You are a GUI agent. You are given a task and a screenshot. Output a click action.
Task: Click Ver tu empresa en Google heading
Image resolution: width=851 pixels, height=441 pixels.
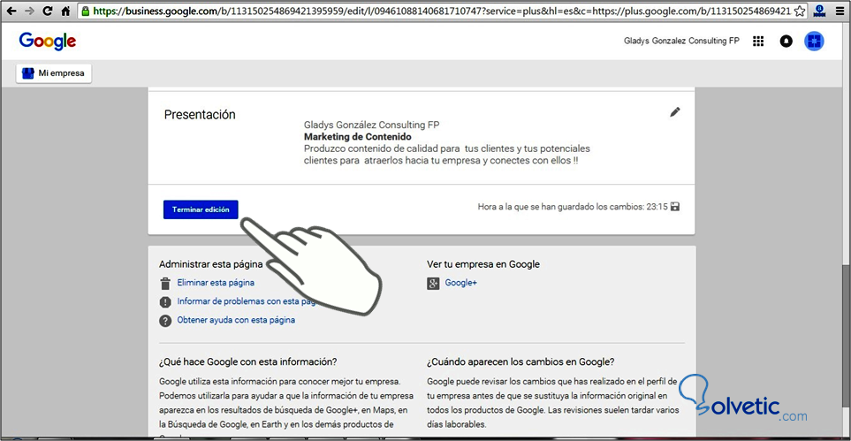pos(483,264)
